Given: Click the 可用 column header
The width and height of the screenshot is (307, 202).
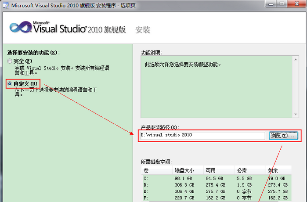Looking at the screenshot, I should [219, 170].
